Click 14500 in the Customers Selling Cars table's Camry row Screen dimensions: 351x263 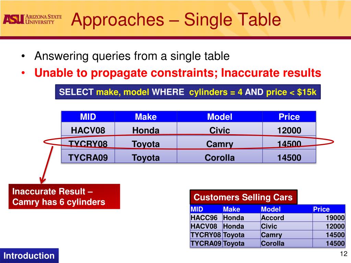pos(329,235)
